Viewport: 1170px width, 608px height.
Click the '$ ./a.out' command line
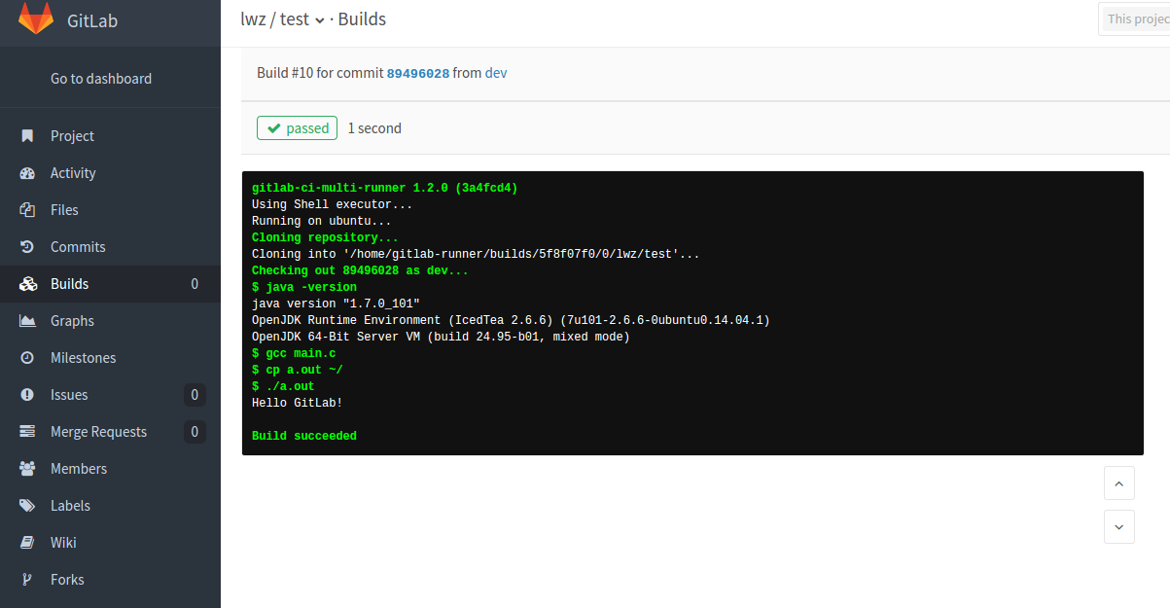283,387
